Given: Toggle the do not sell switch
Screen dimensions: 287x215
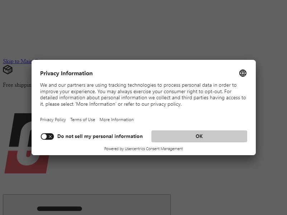Looking at the screenshot, I should tap(47, 137).
